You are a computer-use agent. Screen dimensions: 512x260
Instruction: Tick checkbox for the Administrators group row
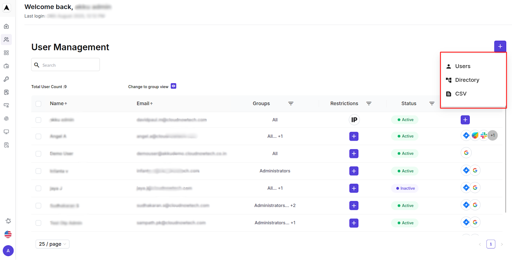(x=38, y=171)
